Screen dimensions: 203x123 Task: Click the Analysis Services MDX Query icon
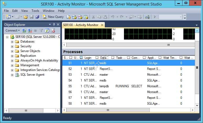(x=74, y=17)
